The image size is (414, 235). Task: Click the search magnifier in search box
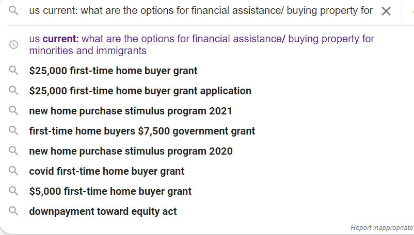point(13,10)
